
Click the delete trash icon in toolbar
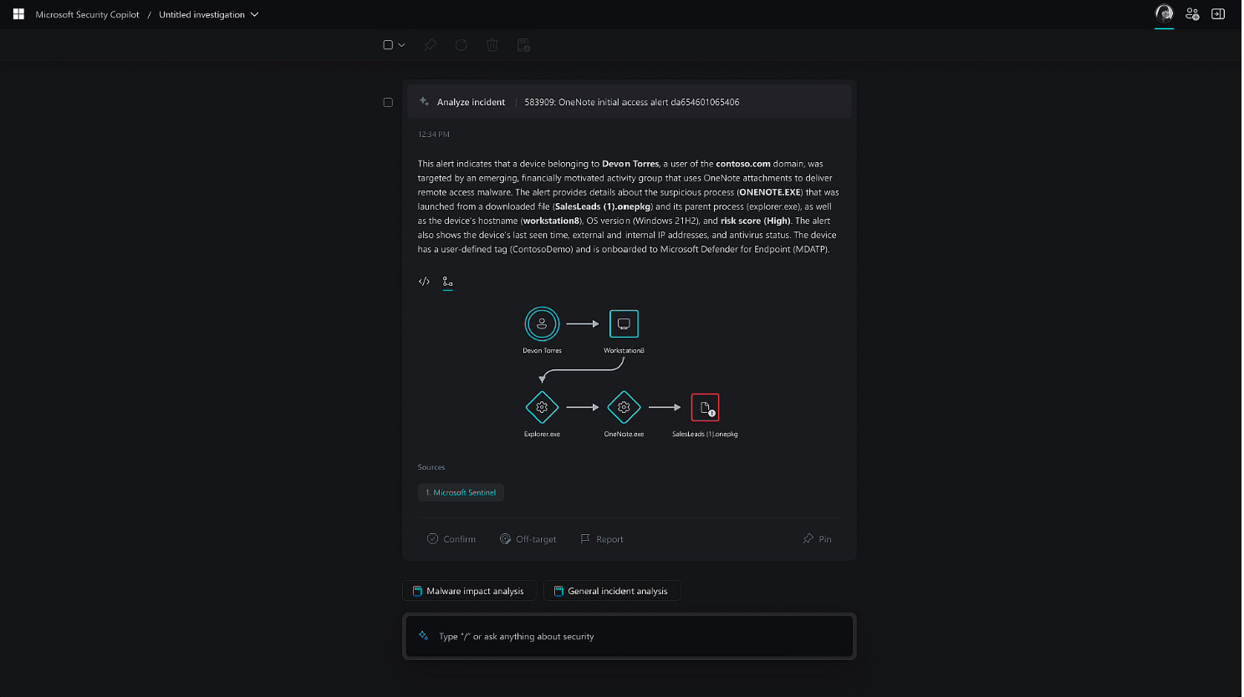(492, 45)
